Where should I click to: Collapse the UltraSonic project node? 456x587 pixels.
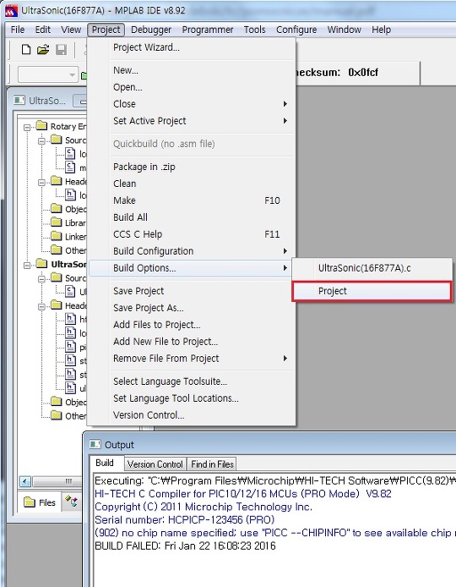click(27, 265)
